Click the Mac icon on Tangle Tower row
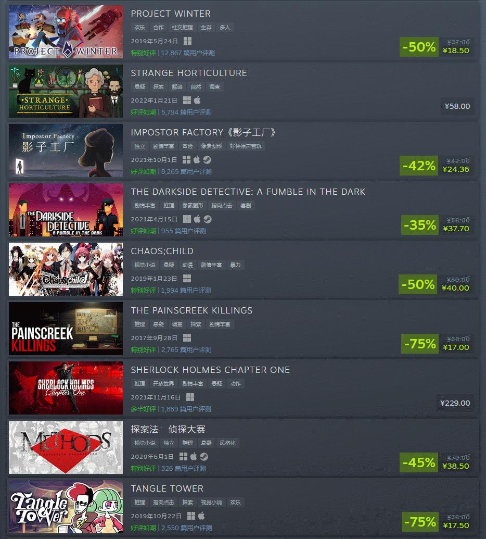The image size is (486, 539). [x=201, y=516]
